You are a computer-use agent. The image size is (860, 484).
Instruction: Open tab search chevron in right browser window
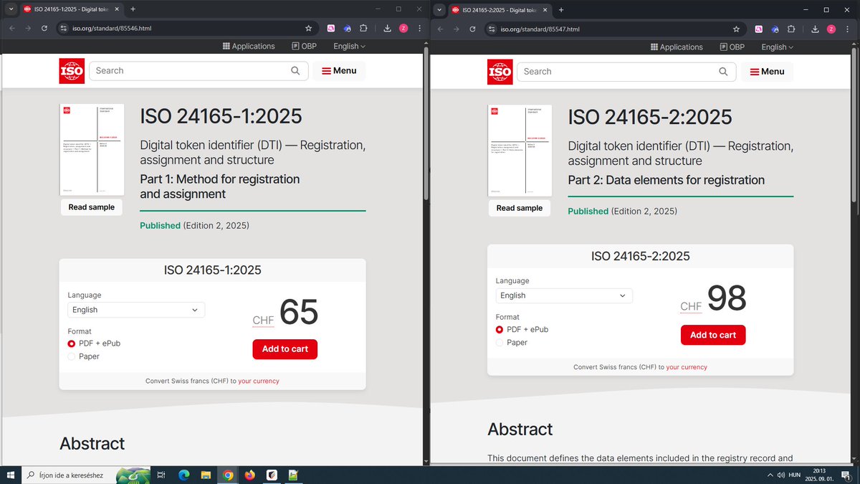(x=439, y=9)
